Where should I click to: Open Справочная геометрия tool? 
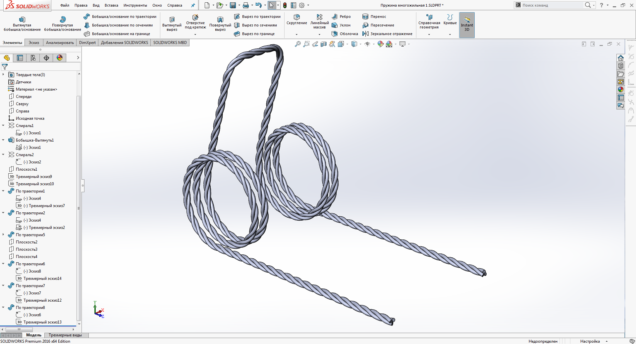429,21
